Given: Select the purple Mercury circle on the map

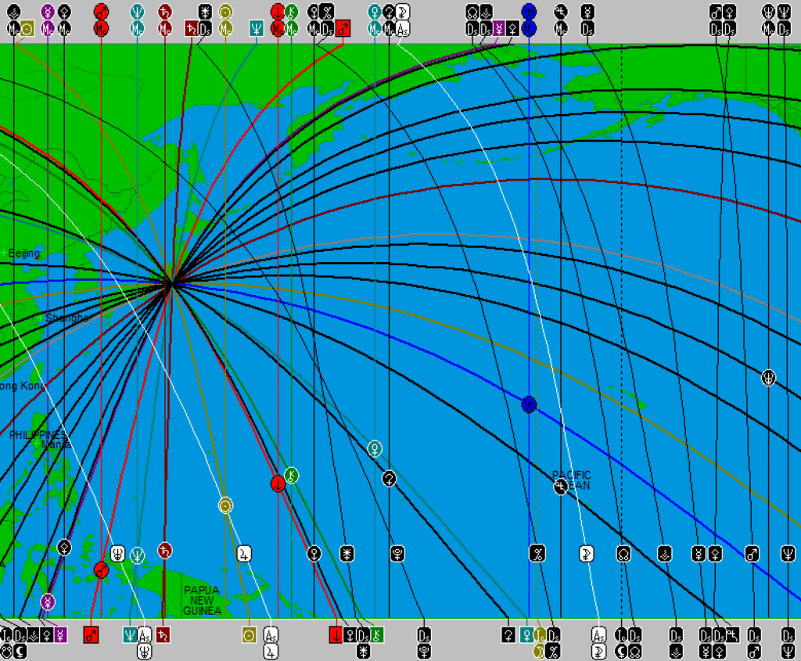Looking at the screenshot, I should pos(48,602).
